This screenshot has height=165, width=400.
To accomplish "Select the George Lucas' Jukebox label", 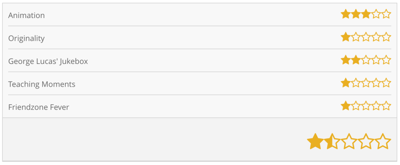I will [x=48, y=62].
